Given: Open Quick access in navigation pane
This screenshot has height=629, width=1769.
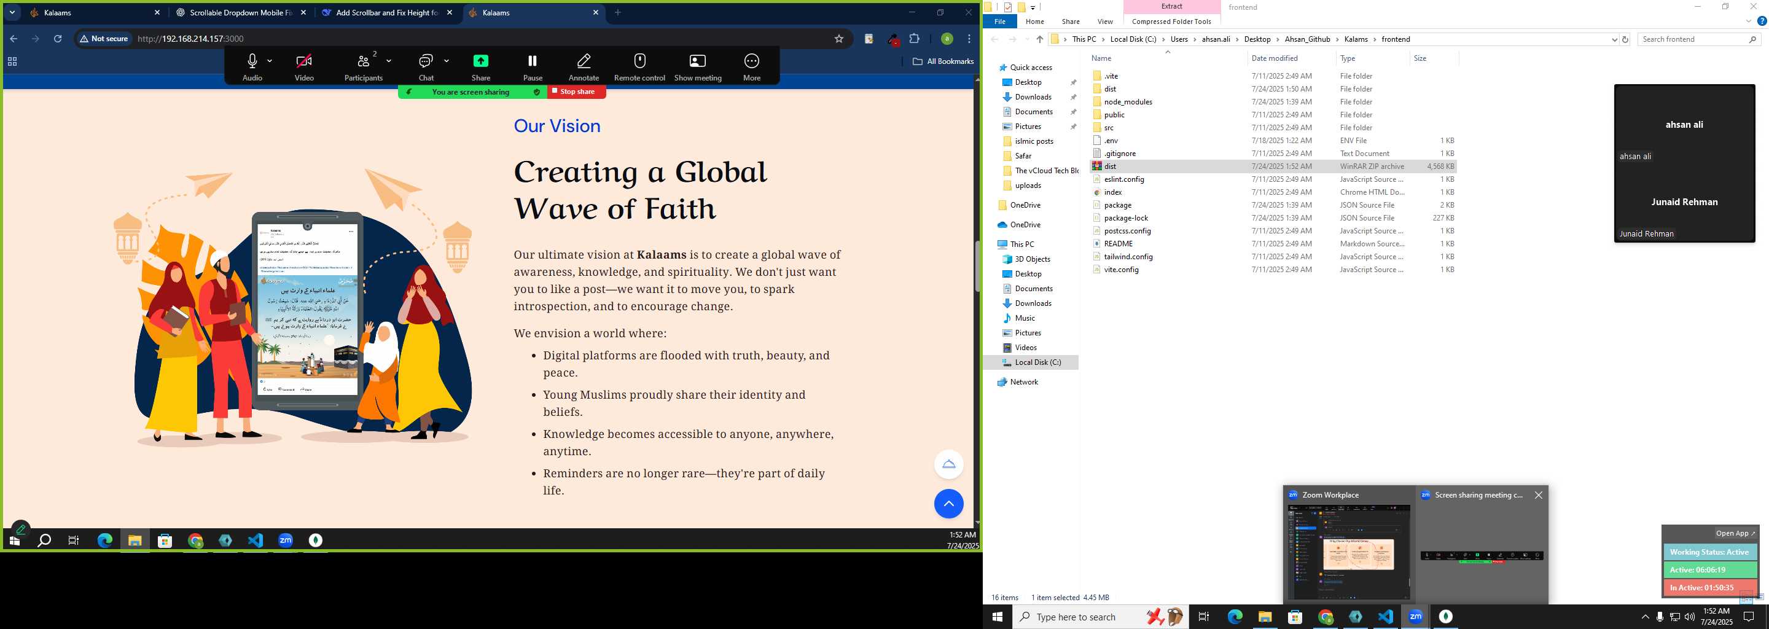Looking at the screenshot, I should tap(1030, 68).
